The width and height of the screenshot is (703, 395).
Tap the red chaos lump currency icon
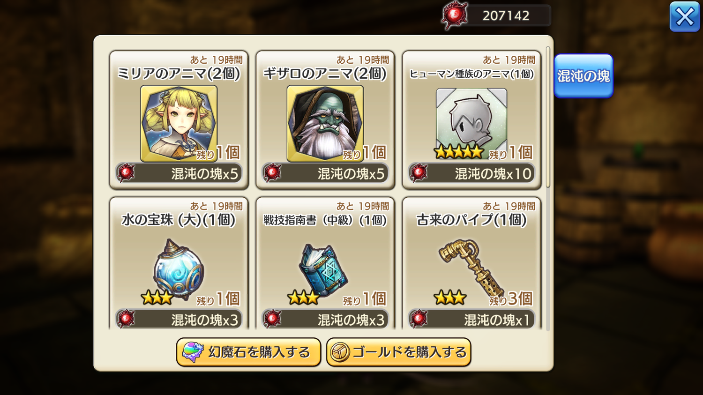454,15
